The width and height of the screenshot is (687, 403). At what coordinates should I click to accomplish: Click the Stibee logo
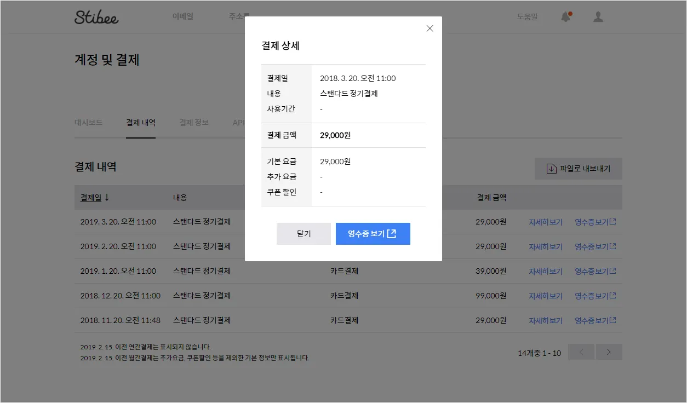(96, 17)
